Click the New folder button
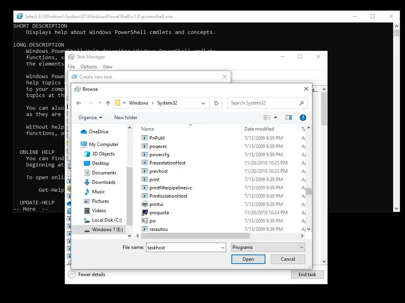Viewport: 405px width, 303px height. tap(126, 118)
